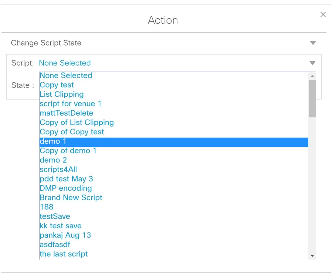The width and height of the screenshot is (335, 276).
Task: Close the Action dialog with the X icon
Action: (x=323, y=15)
